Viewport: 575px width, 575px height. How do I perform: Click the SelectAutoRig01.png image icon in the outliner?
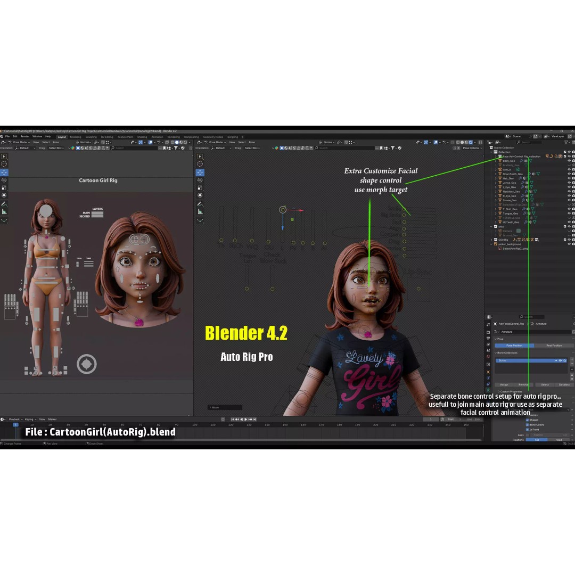click(x=500, y=248)
